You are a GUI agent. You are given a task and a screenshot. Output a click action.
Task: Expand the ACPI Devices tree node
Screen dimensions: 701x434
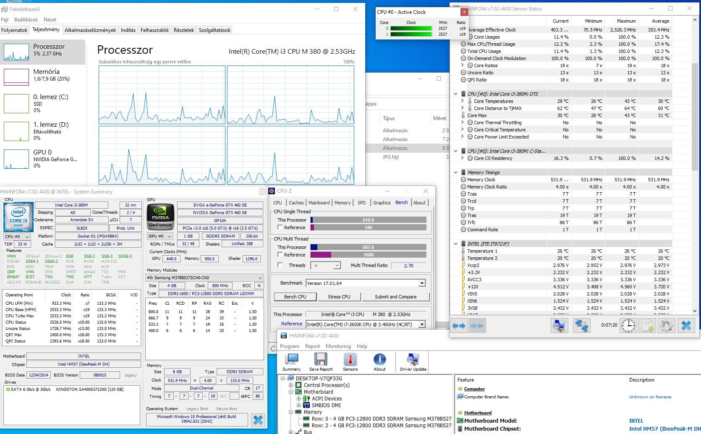coord(298,399)
